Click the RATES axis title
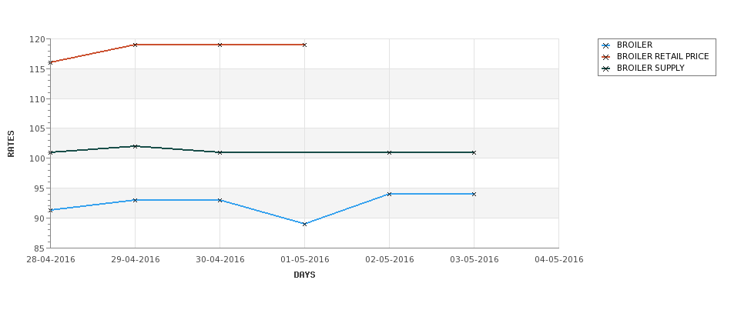 tap(11, 144)
